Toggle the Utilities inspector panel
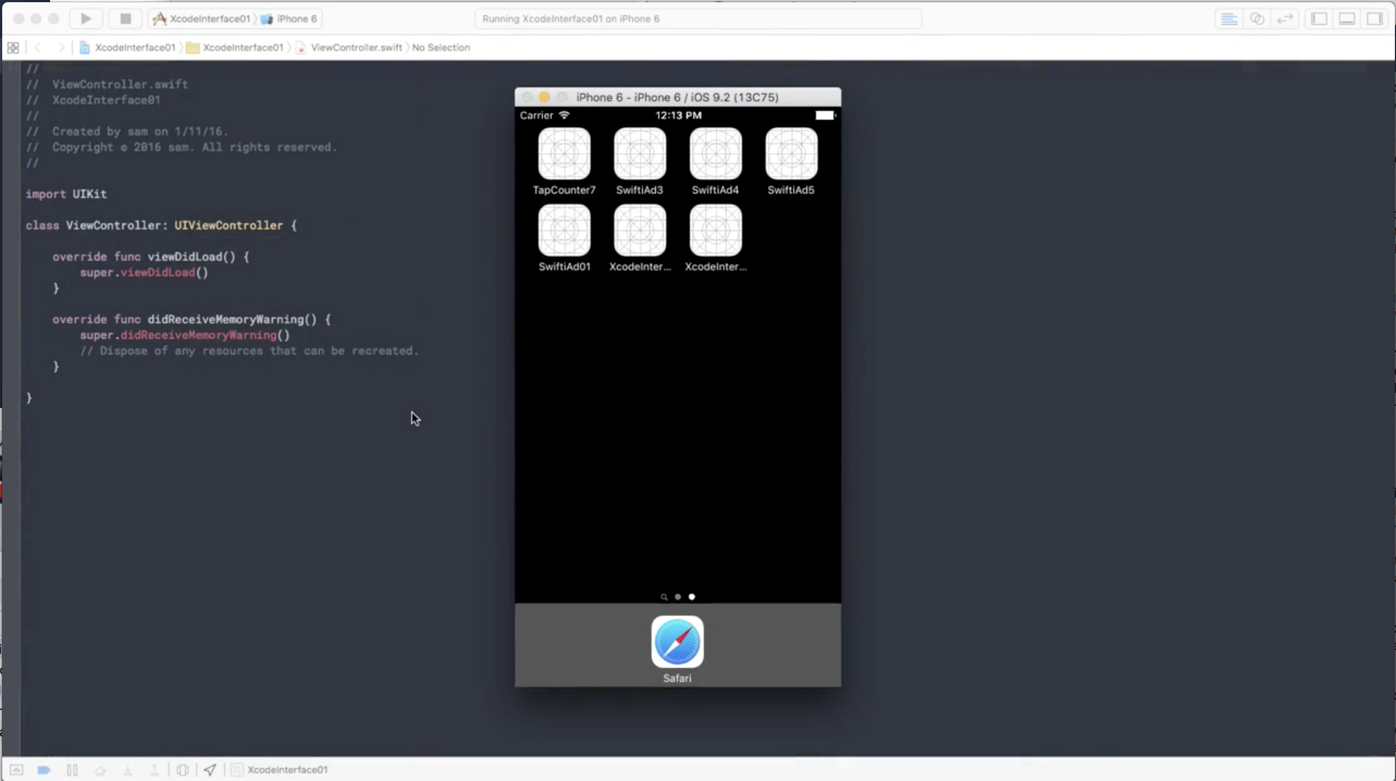 [x=1374, y=19]
